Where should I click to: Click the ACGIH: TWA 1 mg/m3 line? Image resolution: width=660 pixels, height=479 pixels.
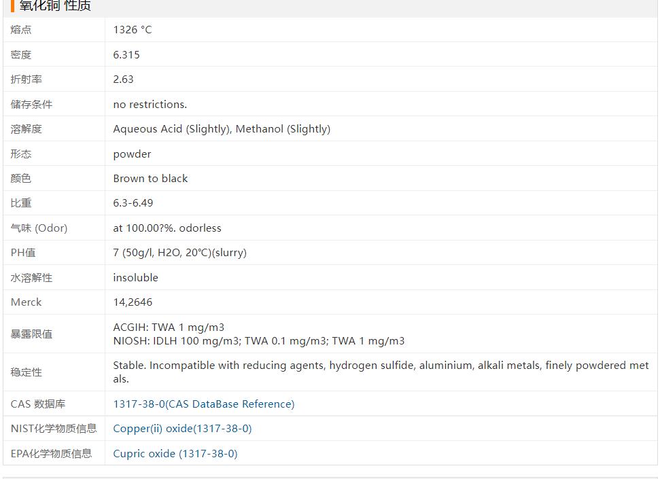point(169,327)
